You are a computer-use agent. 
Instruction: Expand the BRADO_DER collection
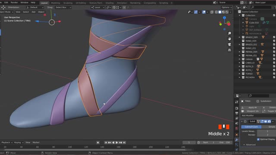click(240, 37)
